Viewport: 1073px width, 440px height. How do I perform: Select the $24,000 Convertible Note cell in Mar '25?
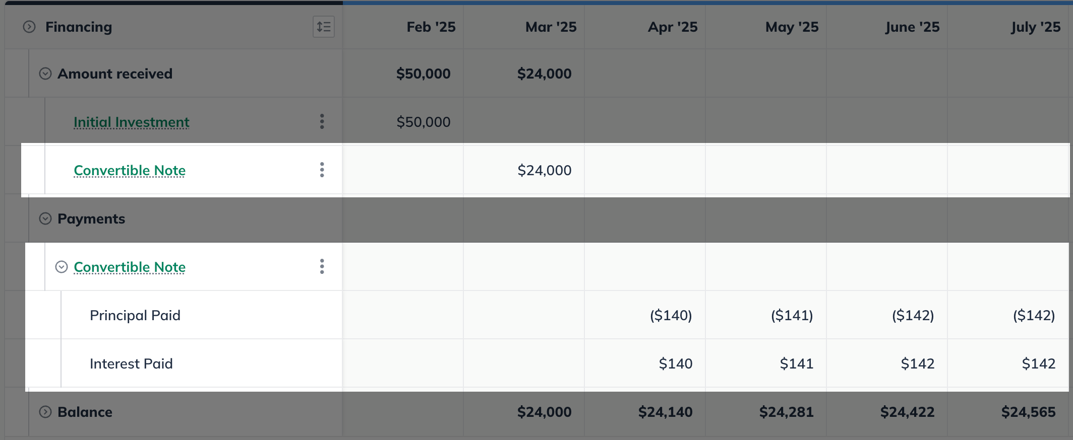pos(545,170)
